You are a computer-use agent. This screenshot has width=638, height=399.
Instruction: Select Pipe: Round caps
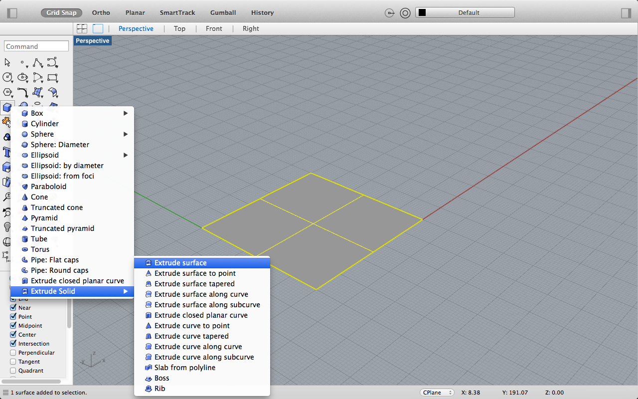tap(72, 270)
